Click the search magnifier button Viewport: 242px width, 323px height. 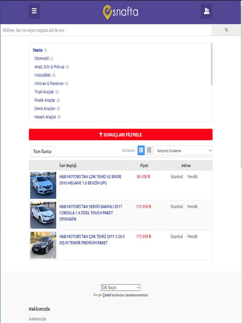coord(226,30)
